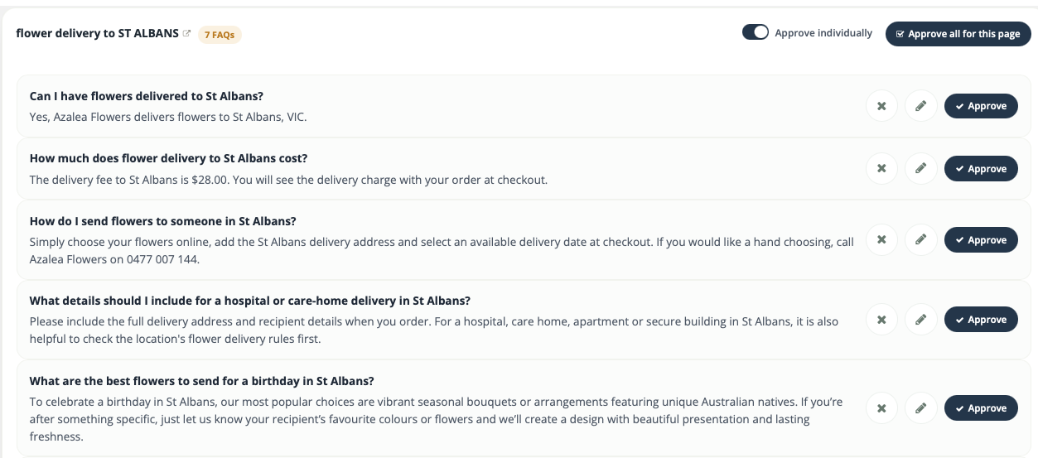Edit the 'Can I have flowers delivered' FAQ

tap(920, 106)
